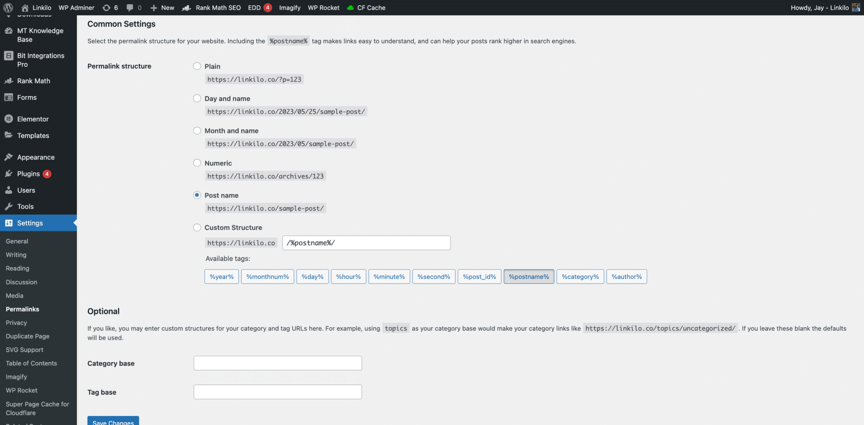Screen dimensions: 864x425
Task: Toggle the highlighted %postname% tag
Action: click(529, 276)
